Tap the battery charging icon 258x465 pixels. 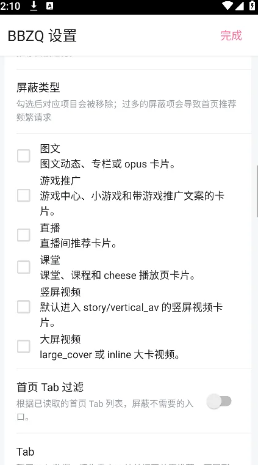[x=252, y=6]
